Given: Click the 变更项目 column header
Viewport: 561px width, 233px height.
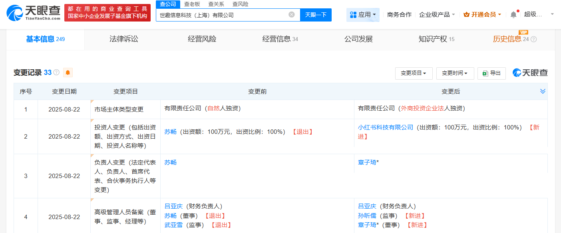Looking at the screenshot, I should (125, 92).
